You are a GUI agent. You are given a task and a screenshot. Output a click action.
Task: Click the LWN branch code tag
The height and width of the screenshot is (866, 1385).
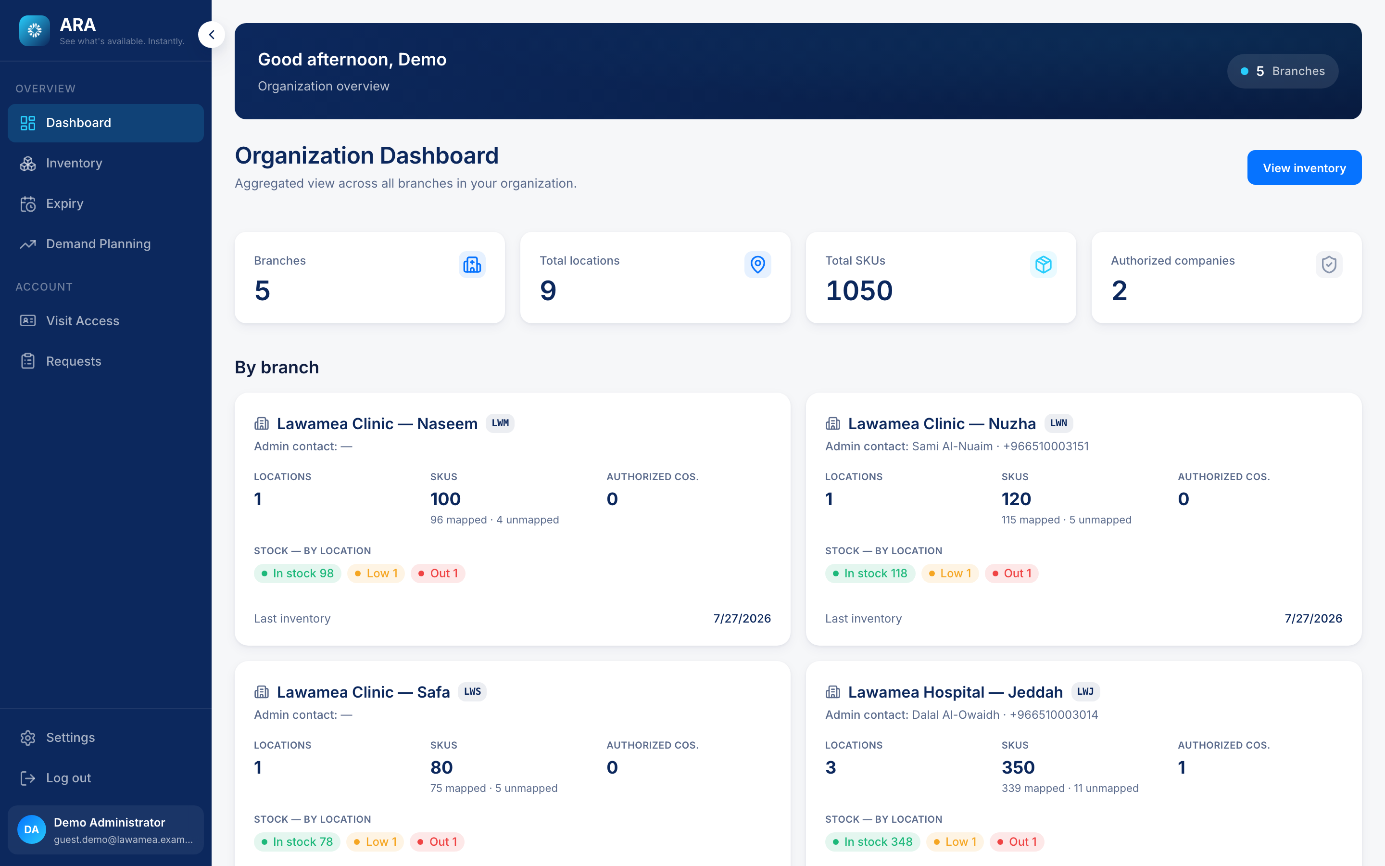pyautogui.click(x=1059, y=423)
